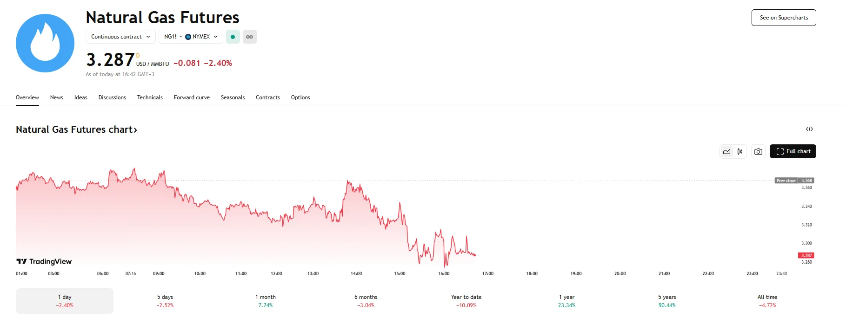The height and width of the screenshot is (317, 846).
Task: Select the 1 year time range
Action: tap(566, 301)
